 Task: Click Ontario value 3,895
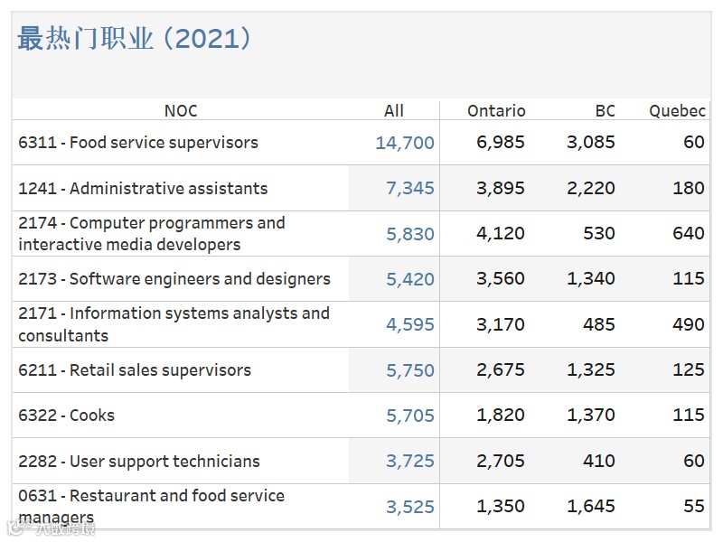501,188
